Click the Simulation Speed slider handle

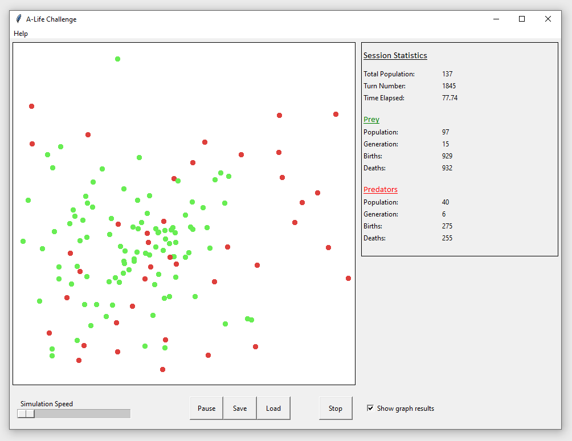click(x=26, y=414)
